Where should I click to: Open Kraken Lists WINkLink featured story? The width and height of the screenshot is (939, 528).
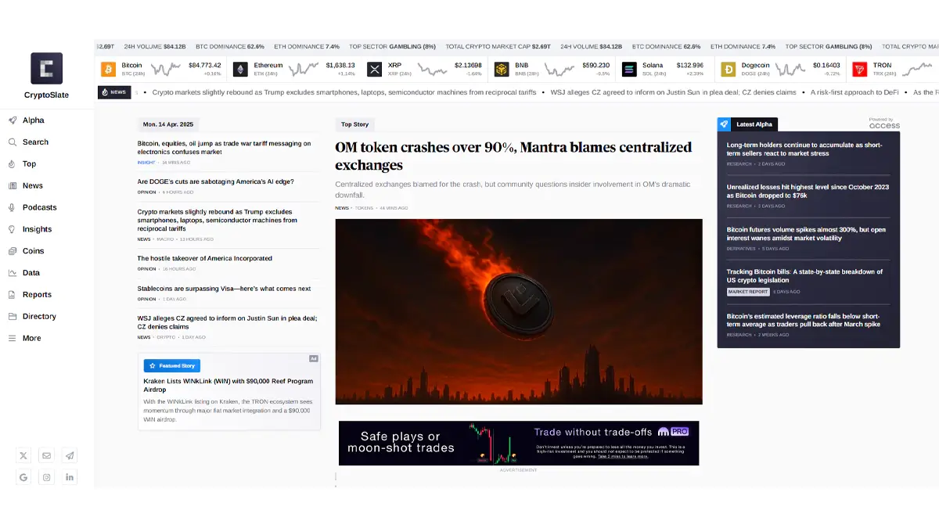pos(228,385)
